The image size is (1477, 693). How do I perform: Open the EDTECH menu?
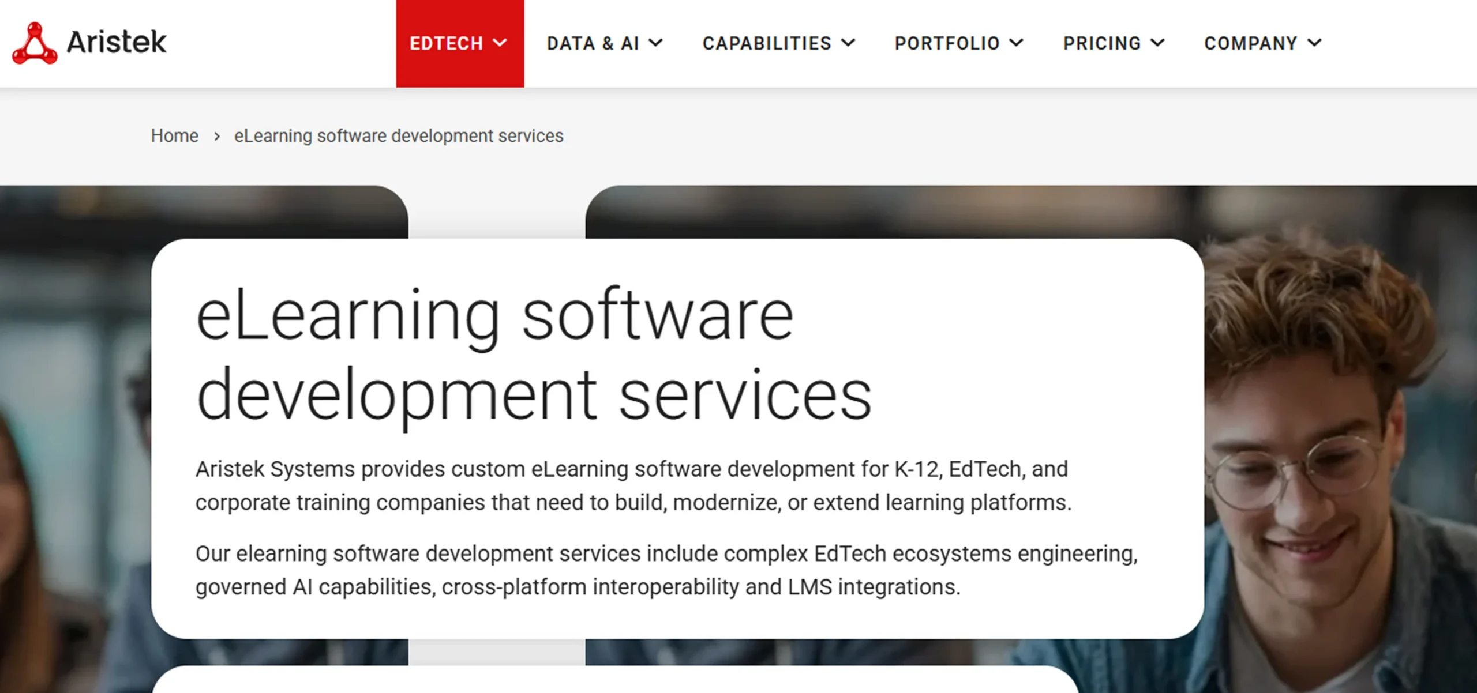460,44
